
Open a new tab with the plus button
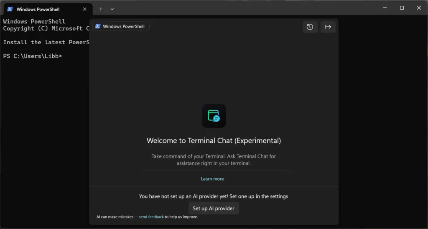pyautogui.click(x=101, y=9)
